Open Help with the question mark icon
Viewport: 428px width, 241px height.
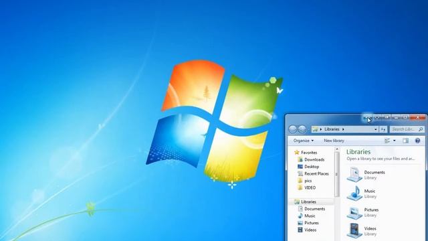(x=417, y=141)
